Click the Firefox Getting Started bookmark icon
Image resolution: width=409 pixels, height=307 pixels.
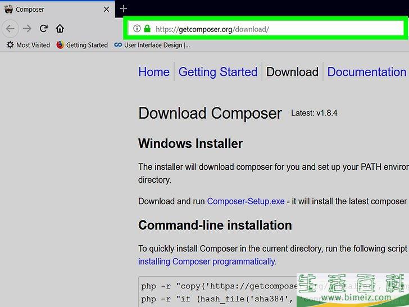60,45
